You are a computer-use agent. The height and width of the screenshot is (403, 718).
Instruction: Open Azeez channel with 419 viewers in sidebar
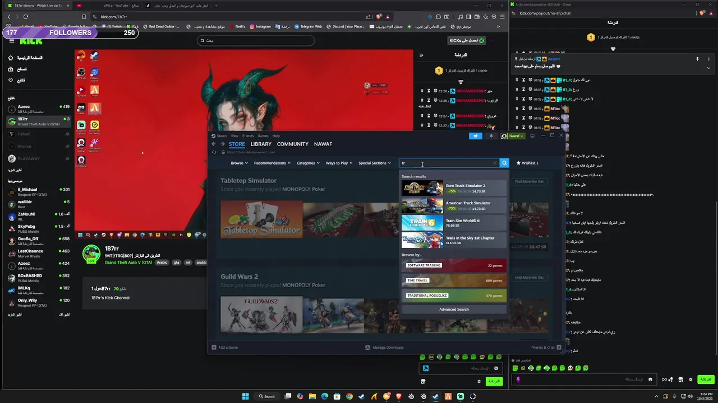click(x=38, y=109)
